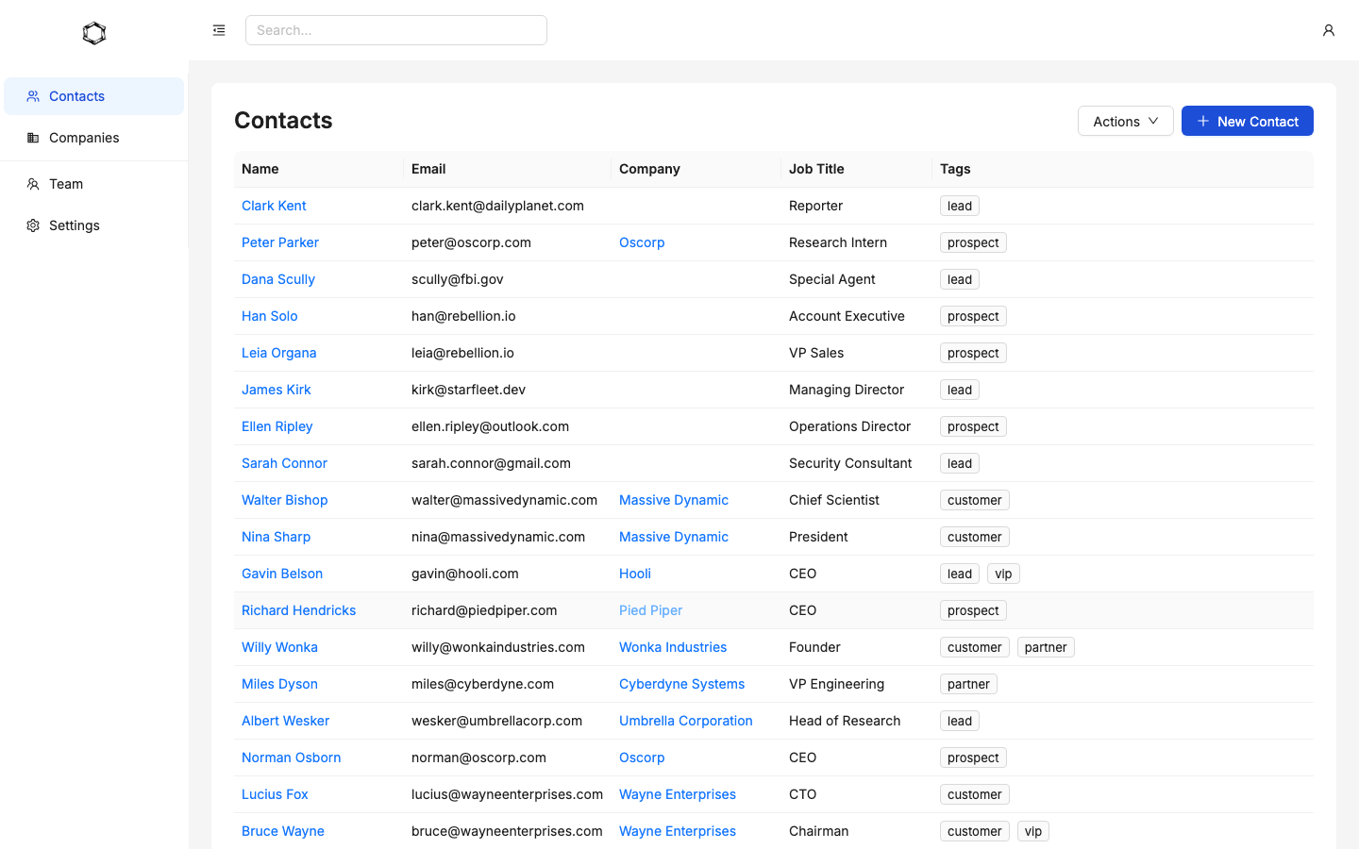Screen dimensions: 1359x849
Task: Click the vip tag on Gavin Belson
Action: (1003, 574)
